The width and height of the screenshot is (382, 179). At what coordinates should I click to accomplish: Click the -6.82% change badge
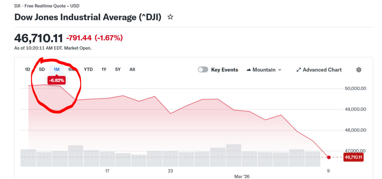[57, 81]
